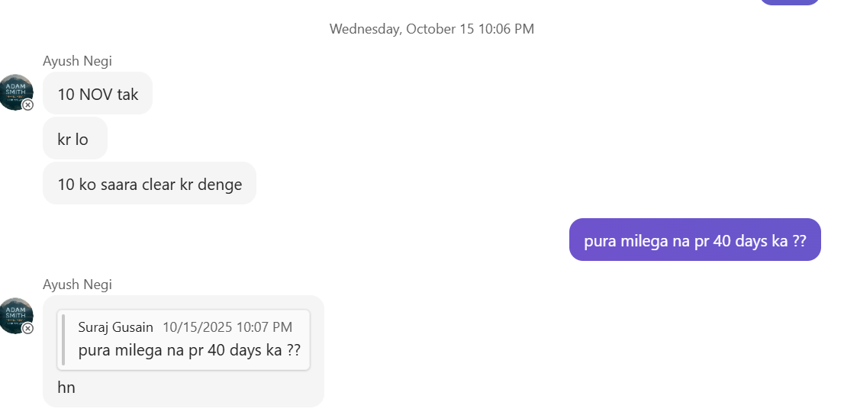Click the Ayush Negi name above the quoted reply

click(x=77, y=285)
